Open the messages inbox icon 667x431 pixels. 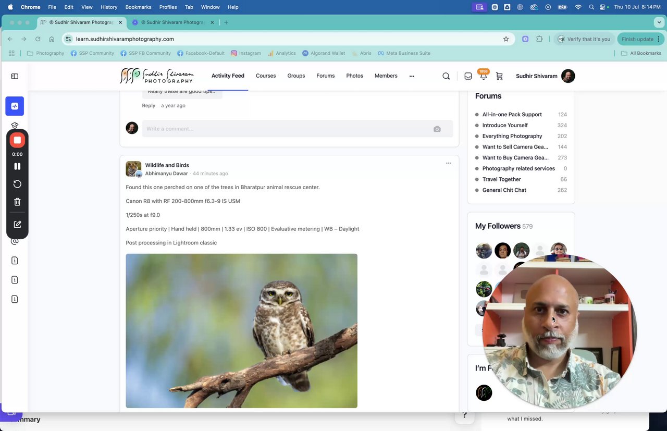468,76
